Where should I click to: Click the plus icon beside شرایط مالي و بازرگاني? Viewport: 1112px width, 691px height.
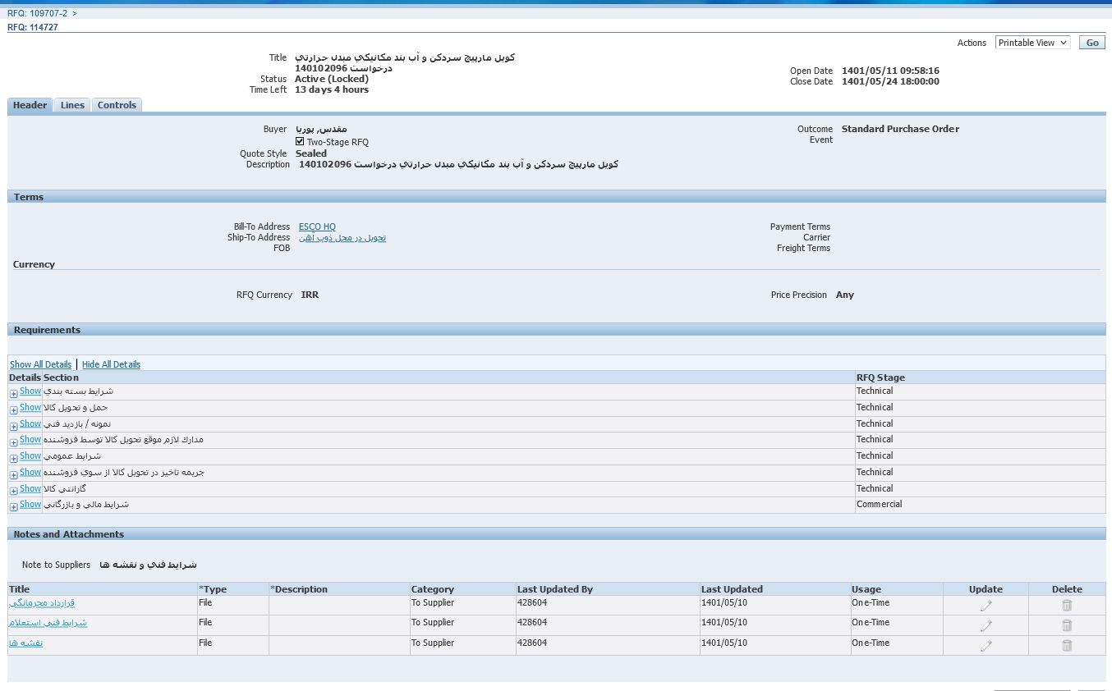[x=14, y=507]
